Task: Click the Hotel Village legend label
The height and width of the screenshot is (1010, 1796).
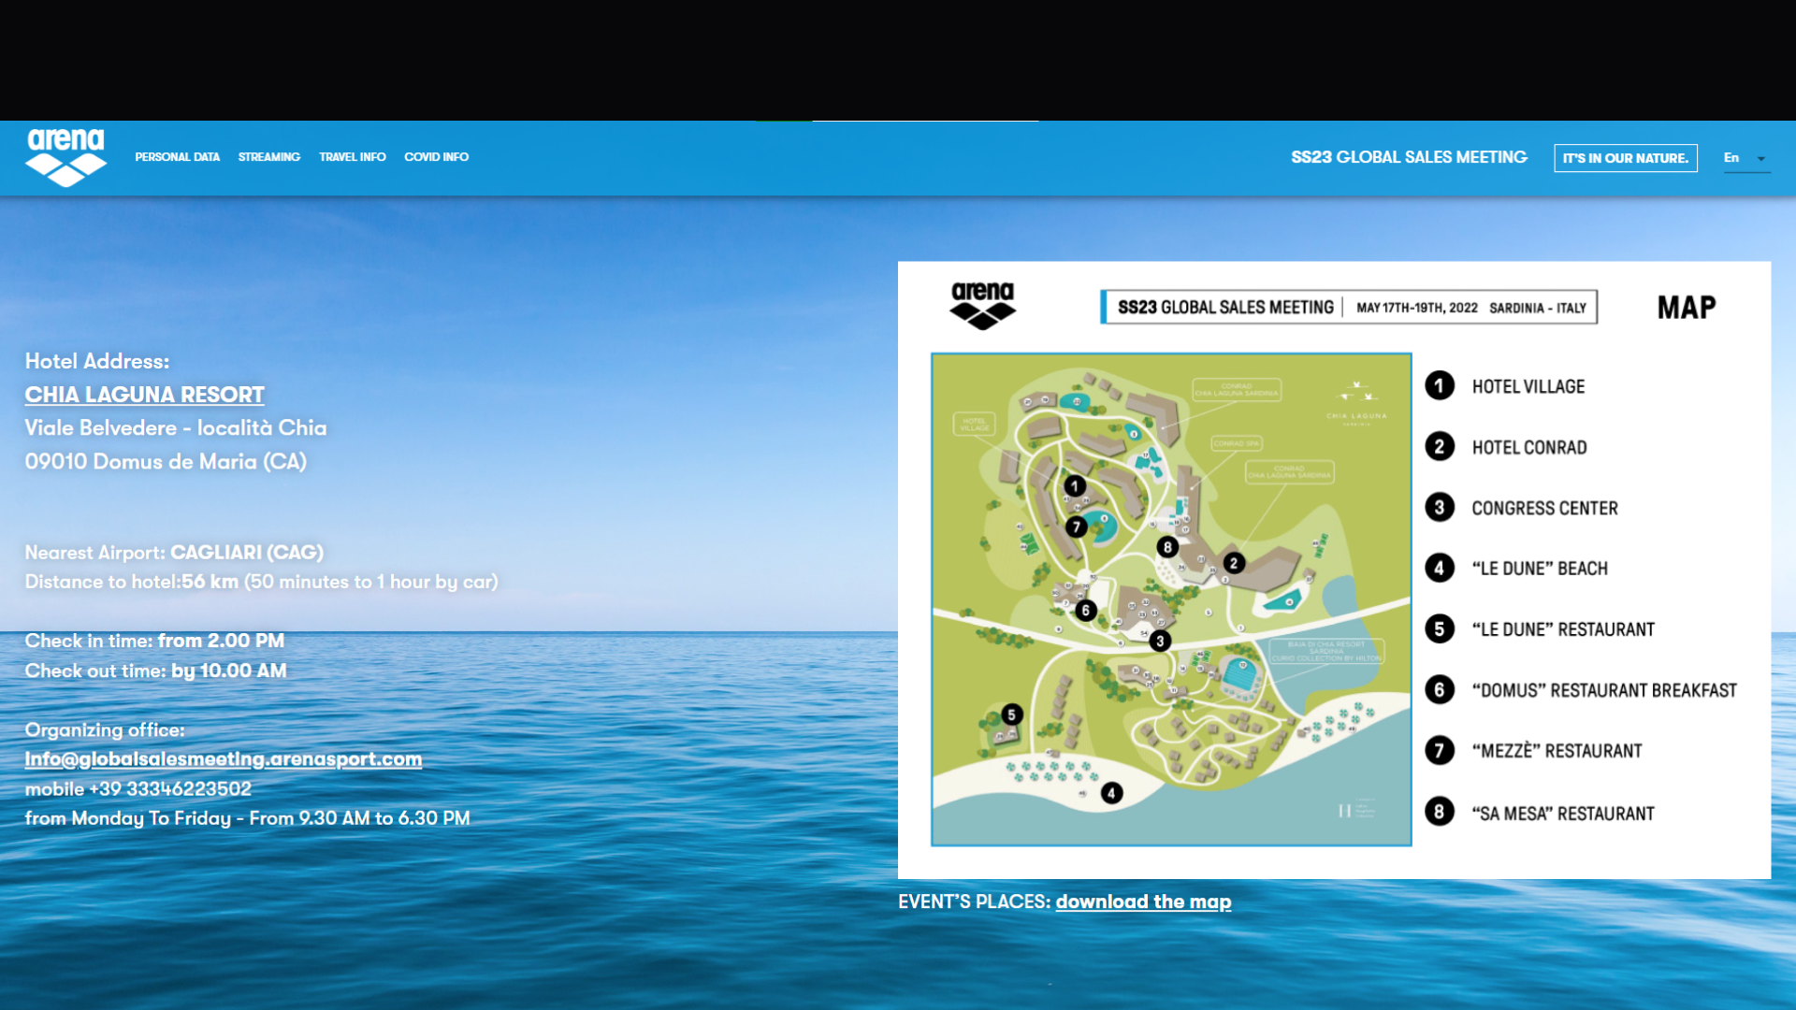Action: click(x=1528, y=387)
